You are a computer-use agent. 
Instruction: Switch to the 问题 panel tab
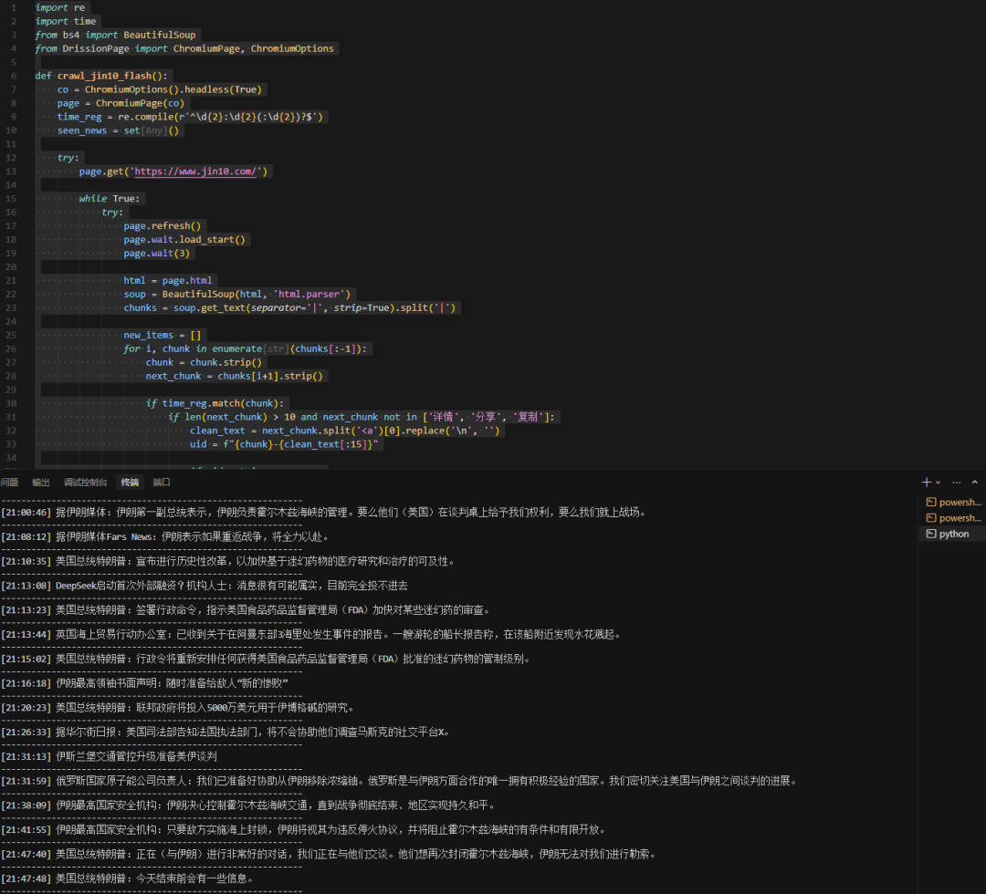(9, 483)
